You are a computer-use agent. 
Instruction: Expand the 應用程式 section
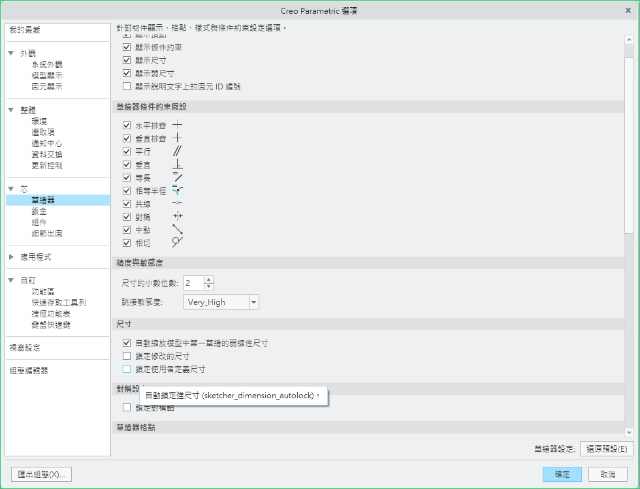pos(11,257)
